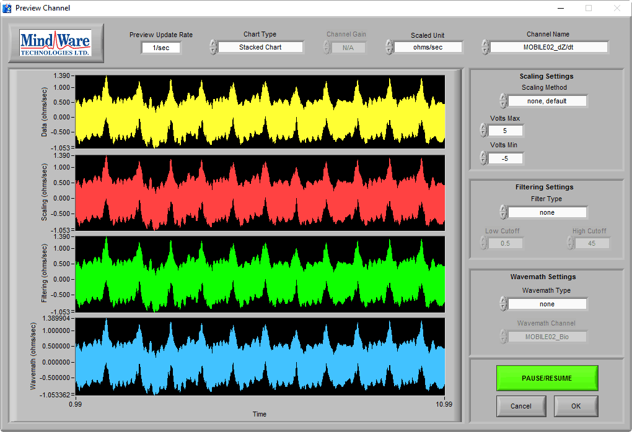Click the "0.500000" Wavemath axis tick
This screenshot has width=632, height=432.
(x=56, y=346)
